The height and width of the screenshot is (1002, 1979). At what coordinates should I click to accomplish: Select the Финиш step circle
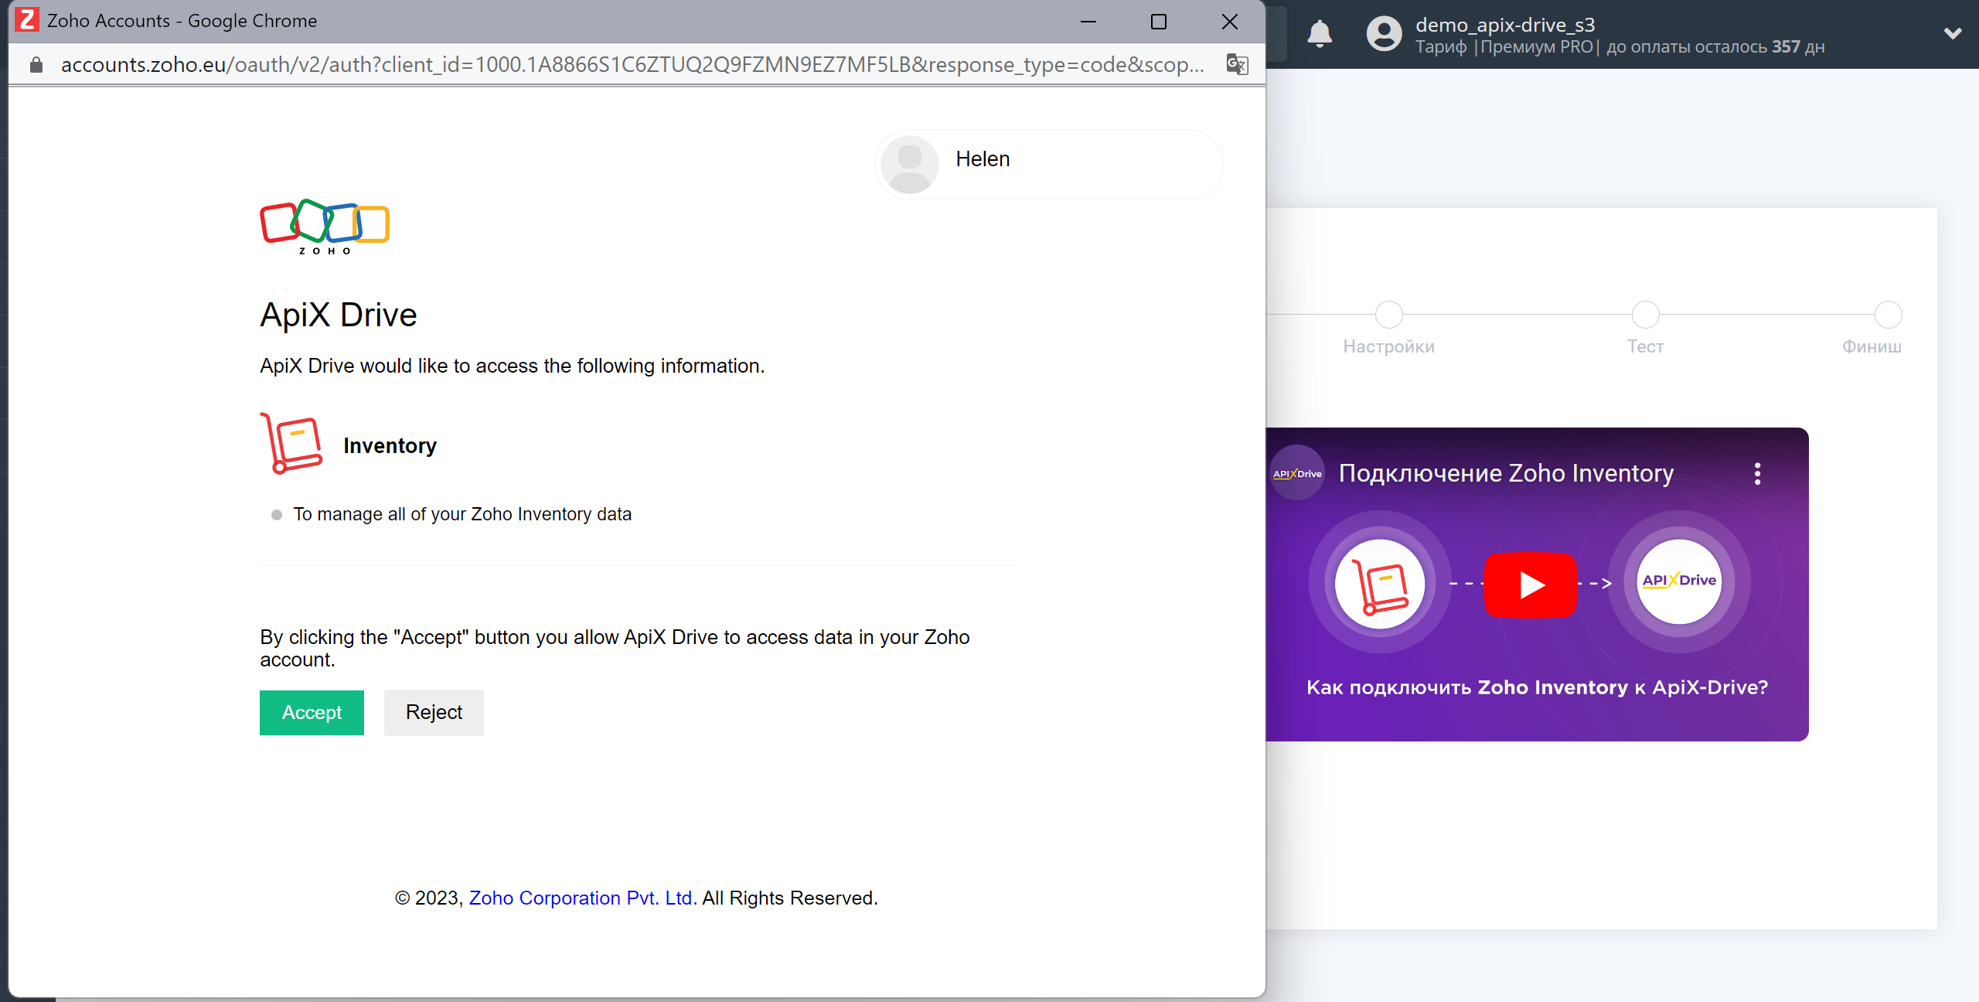[1888, 315]
